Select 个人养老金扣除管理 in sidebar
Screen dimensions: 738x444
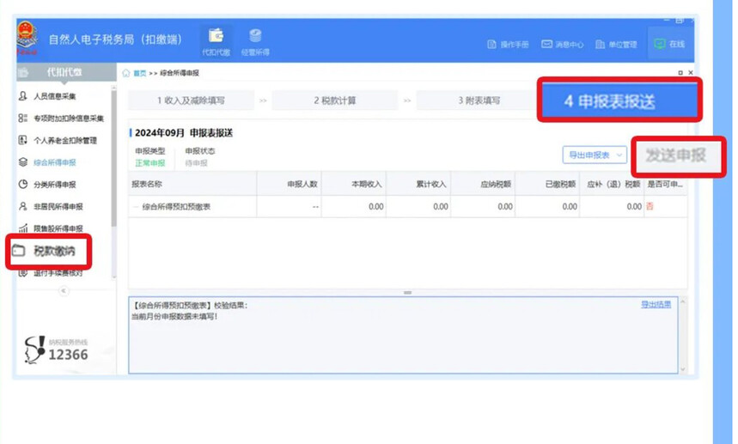(58, 140)
